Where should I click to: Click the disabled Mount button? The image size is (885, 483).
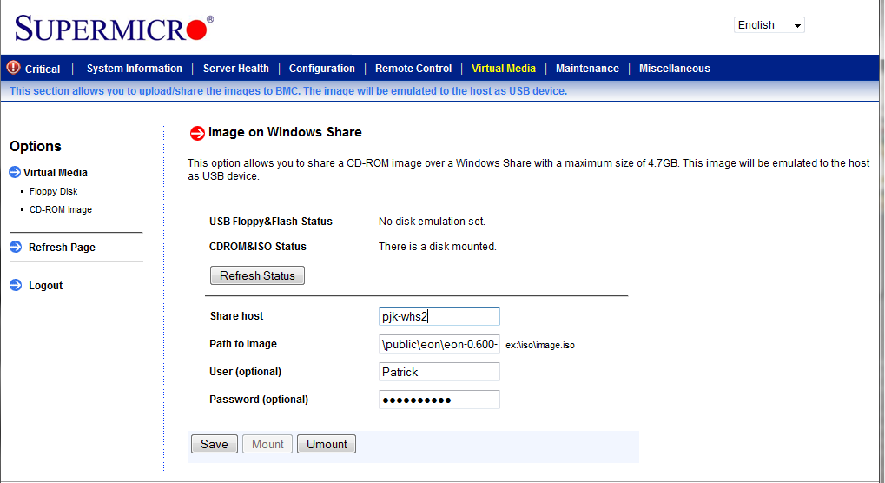click(x=267, y=444)
